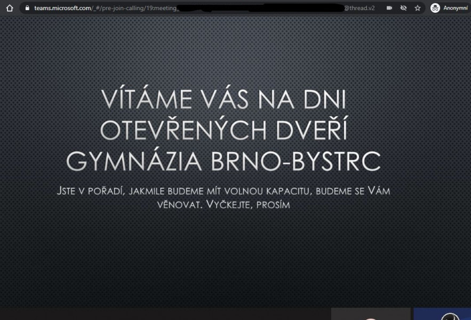
Task: Select the gray participant video tile
Action: click(x=370, y=314)
